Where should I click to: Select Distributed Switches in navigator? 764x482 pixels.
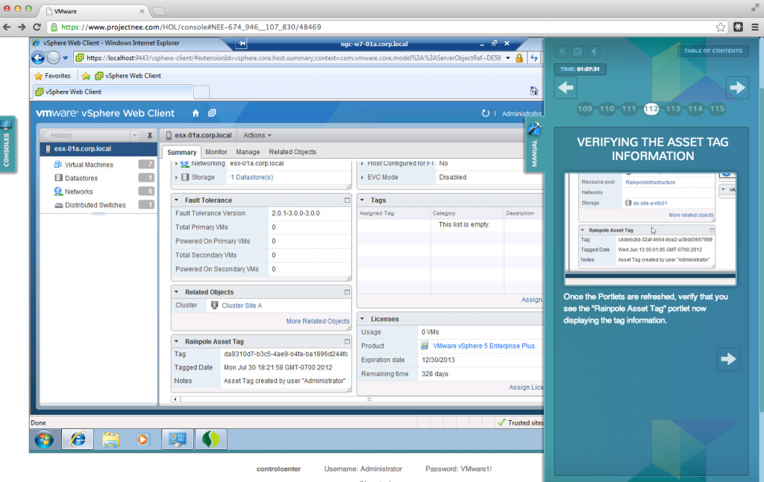pyautogui.click(x=98, y=206)
